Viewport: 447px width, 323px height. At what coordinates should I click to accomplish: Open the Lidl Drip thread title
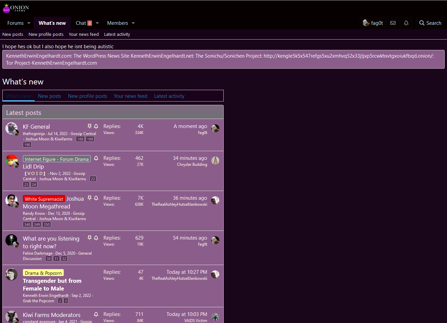(x=33, y=167)
